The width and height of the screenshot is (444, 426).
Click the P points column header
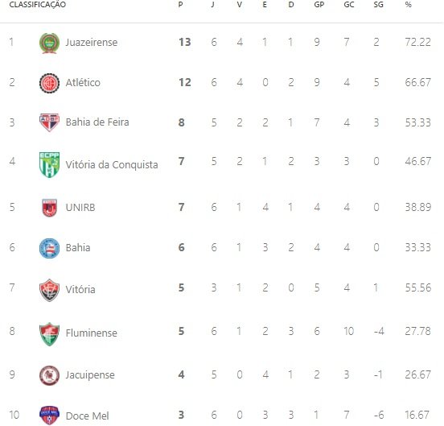[180, 5]
